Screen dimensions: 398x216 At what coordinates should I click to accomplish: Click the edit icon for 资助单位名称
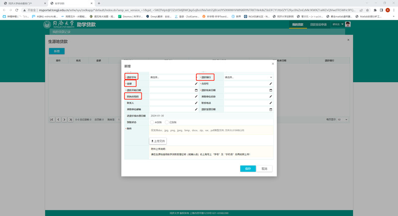pos(271,96)
